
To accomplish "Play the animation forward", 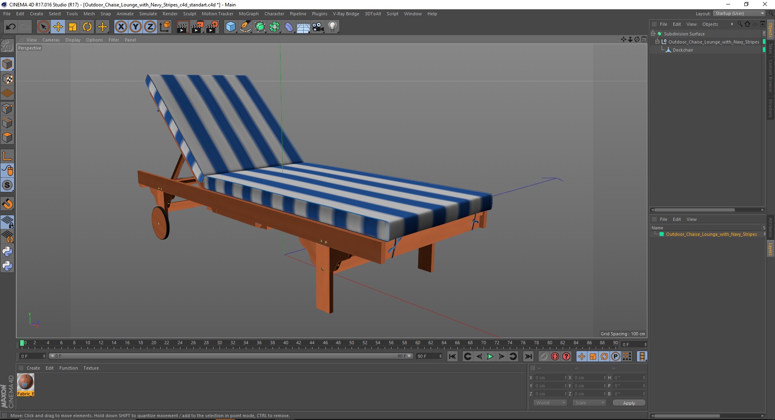I will 490,356.
